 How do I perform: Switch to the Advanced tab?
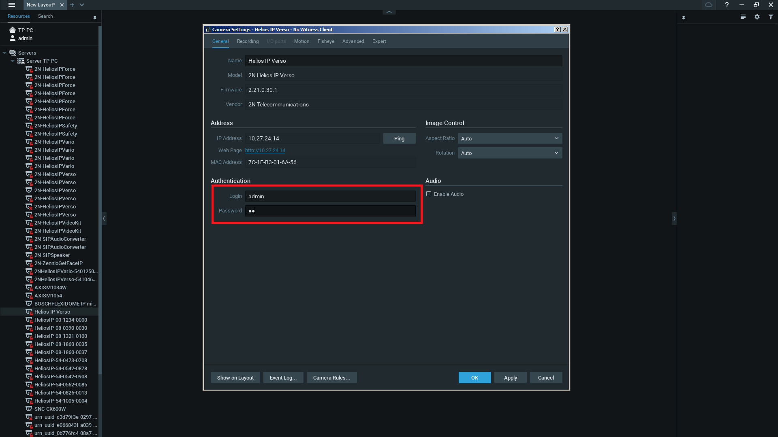point(353,41)
